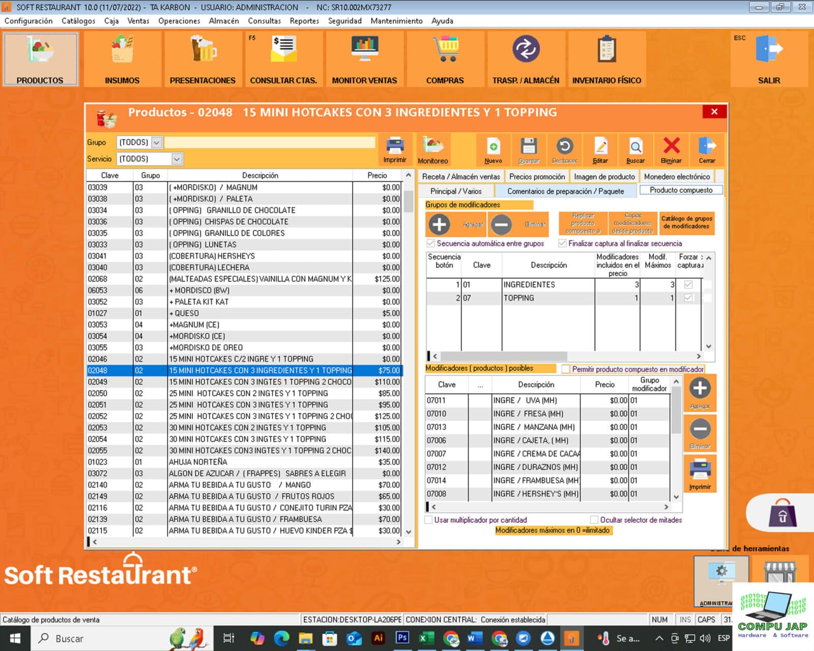Image resolution: width=814 pixels, height=651 pixels.
Task: Close the Productos window with X
Action: pyautogui.click(x=714, y=111)
